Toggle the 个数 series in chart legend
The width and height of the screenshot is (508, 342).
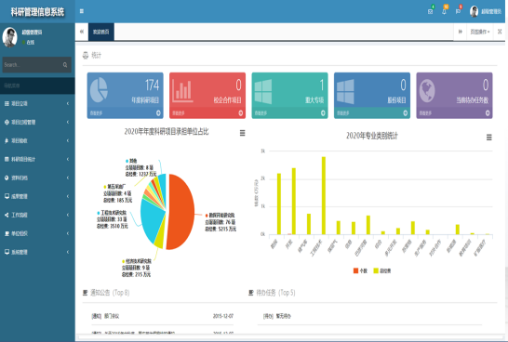pyautogui.click(x=360, y=270)
